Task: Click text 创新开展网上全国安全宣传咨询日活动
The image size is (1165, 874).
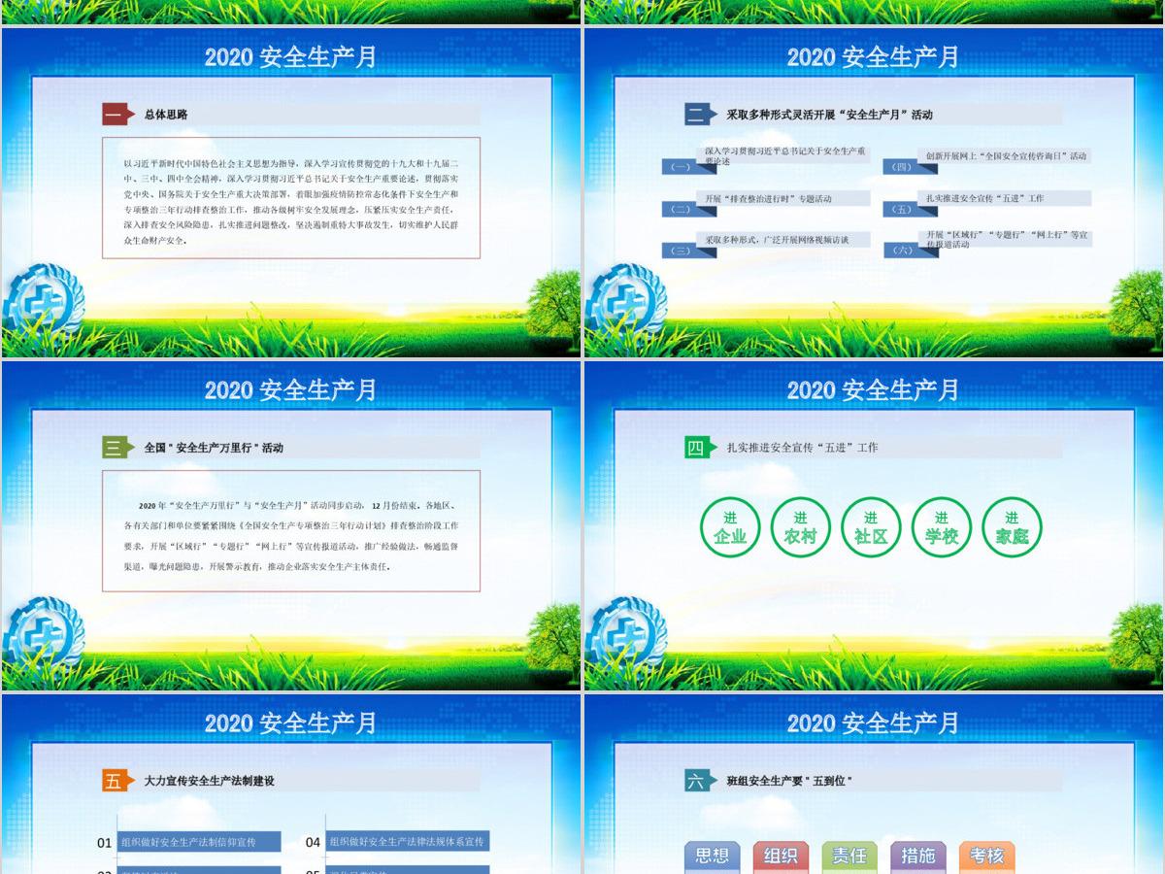Action: coord(1006,155)
